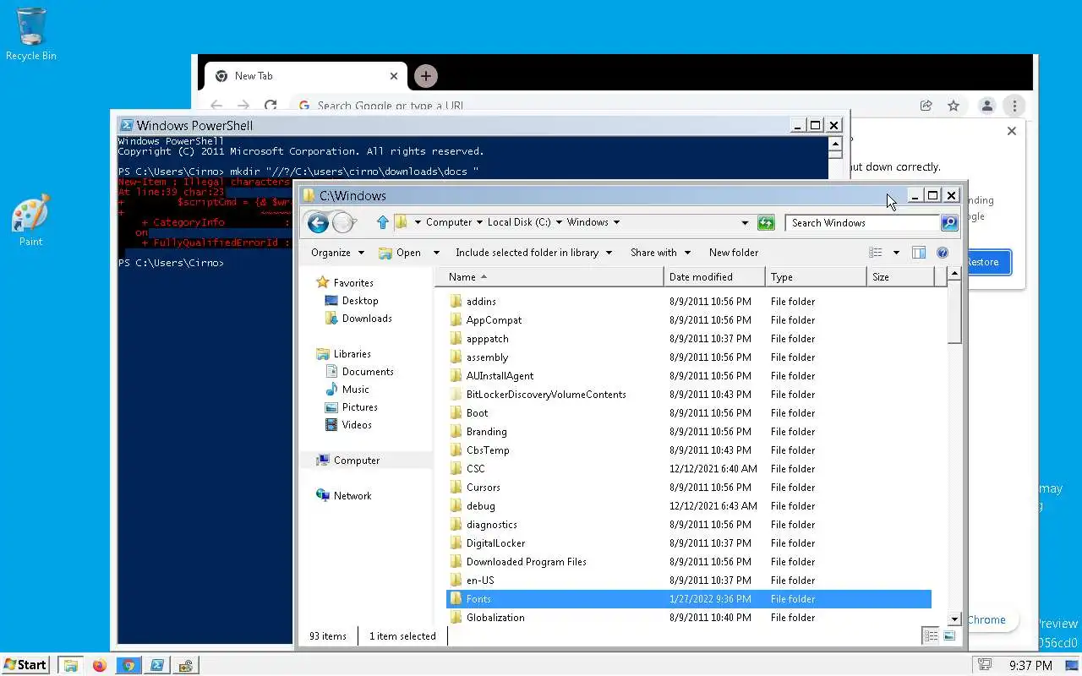This screenshot has width=1082, height=676.
Task: Switch to PowerShell via taskbar icon
Action: click(x=157, y=665)
